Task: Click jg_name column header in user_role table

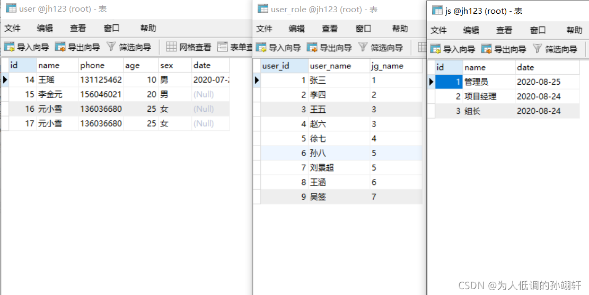Action: tap(396, 66)
